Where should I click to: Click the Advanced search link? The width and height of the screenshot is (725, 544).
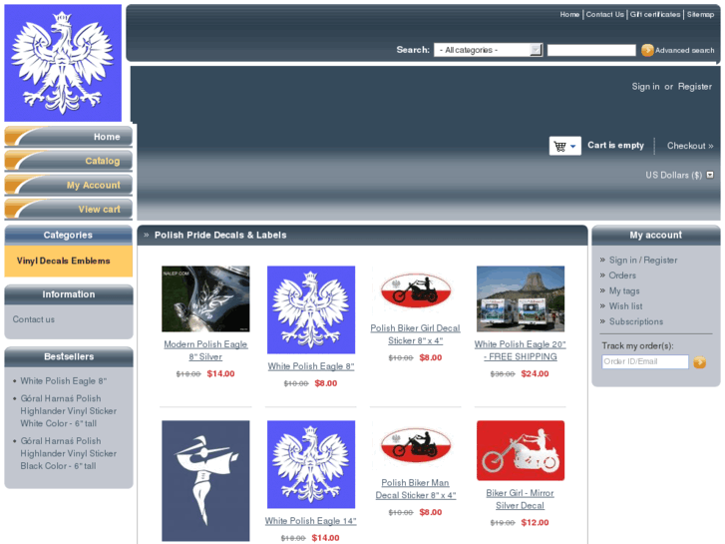[x=685, y=50]
